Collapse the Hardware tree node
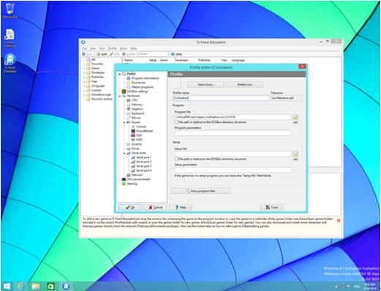The image size is (381, 291). 120,96
